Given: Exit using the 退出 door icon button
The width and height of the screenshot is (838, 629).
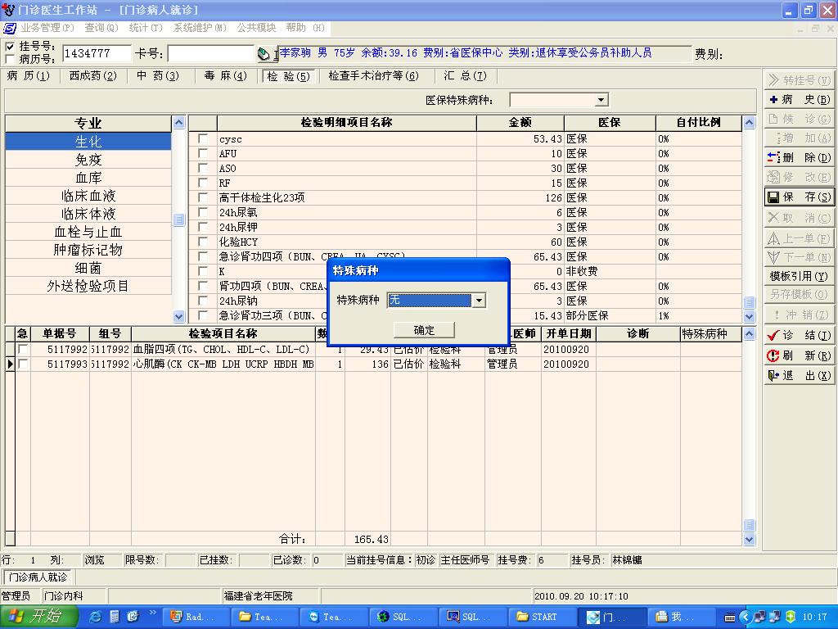Looking at the screenshot, I should pos(799,375).
